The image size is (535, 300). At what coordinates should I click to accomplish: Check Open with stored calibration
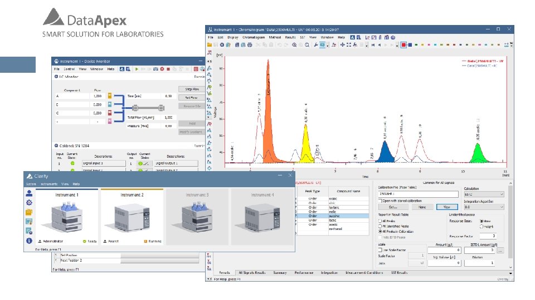pos(380,201)
